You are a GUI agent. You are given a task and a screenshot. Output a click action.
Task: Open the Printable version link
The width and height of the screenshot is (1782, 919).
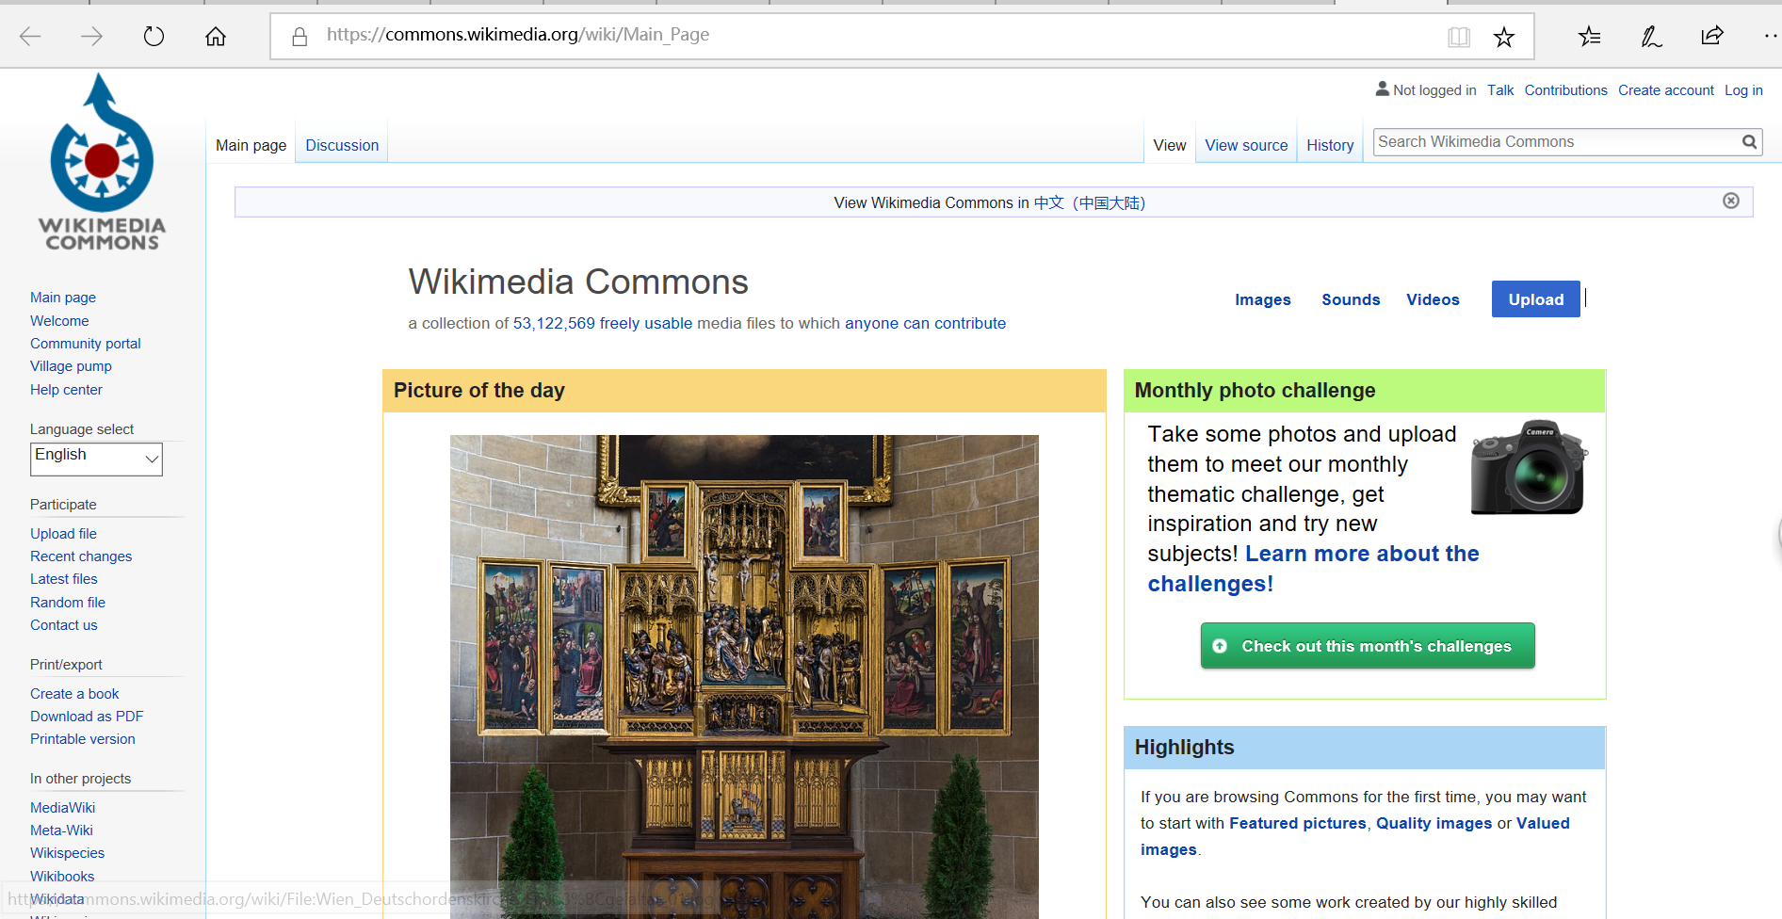coord(83,739)
